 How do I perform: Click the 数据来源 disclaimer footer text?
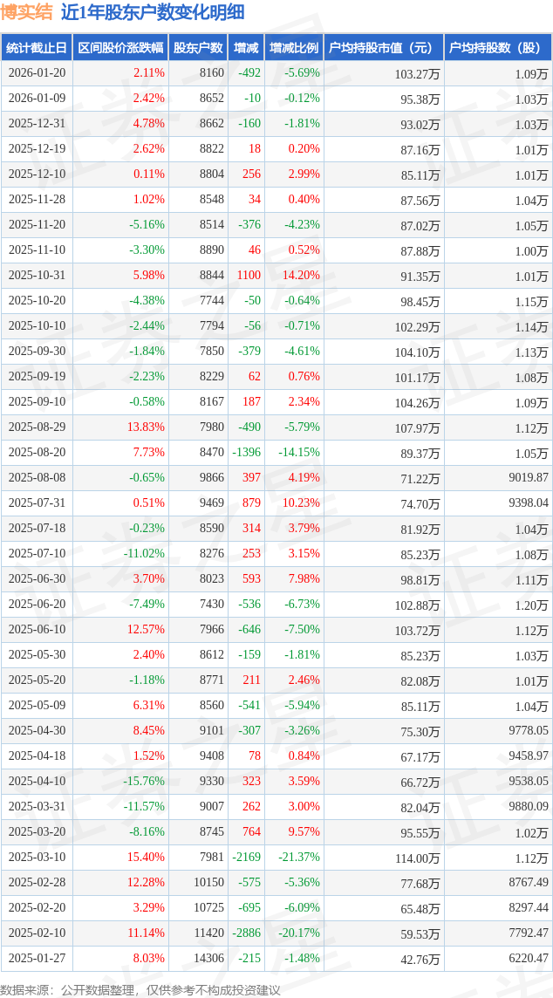pos(140,989)
